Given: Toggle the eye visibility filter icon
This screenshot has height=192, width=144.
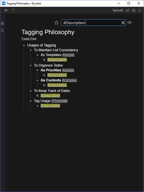Looking at the screenshot, I should 130,23.
